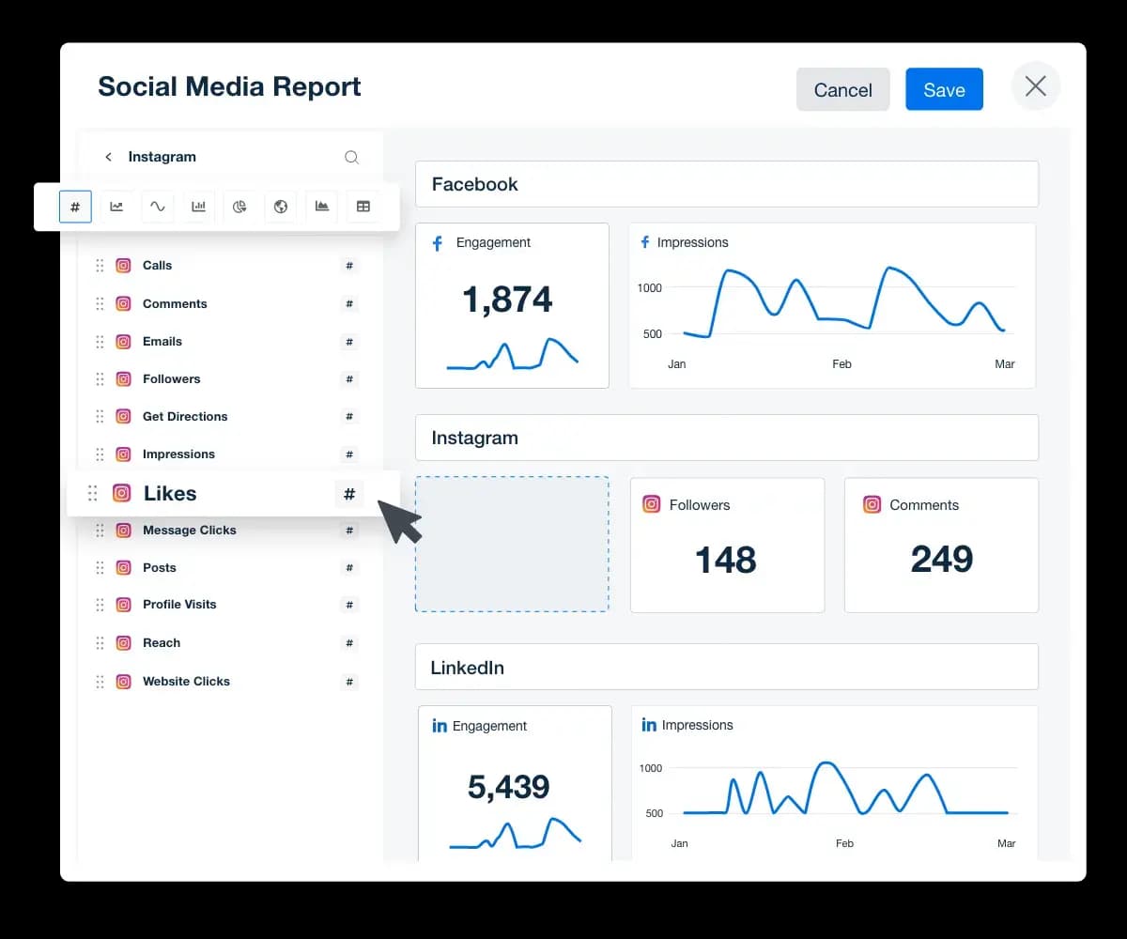Select the number stat widget type icon

(75, 207)
